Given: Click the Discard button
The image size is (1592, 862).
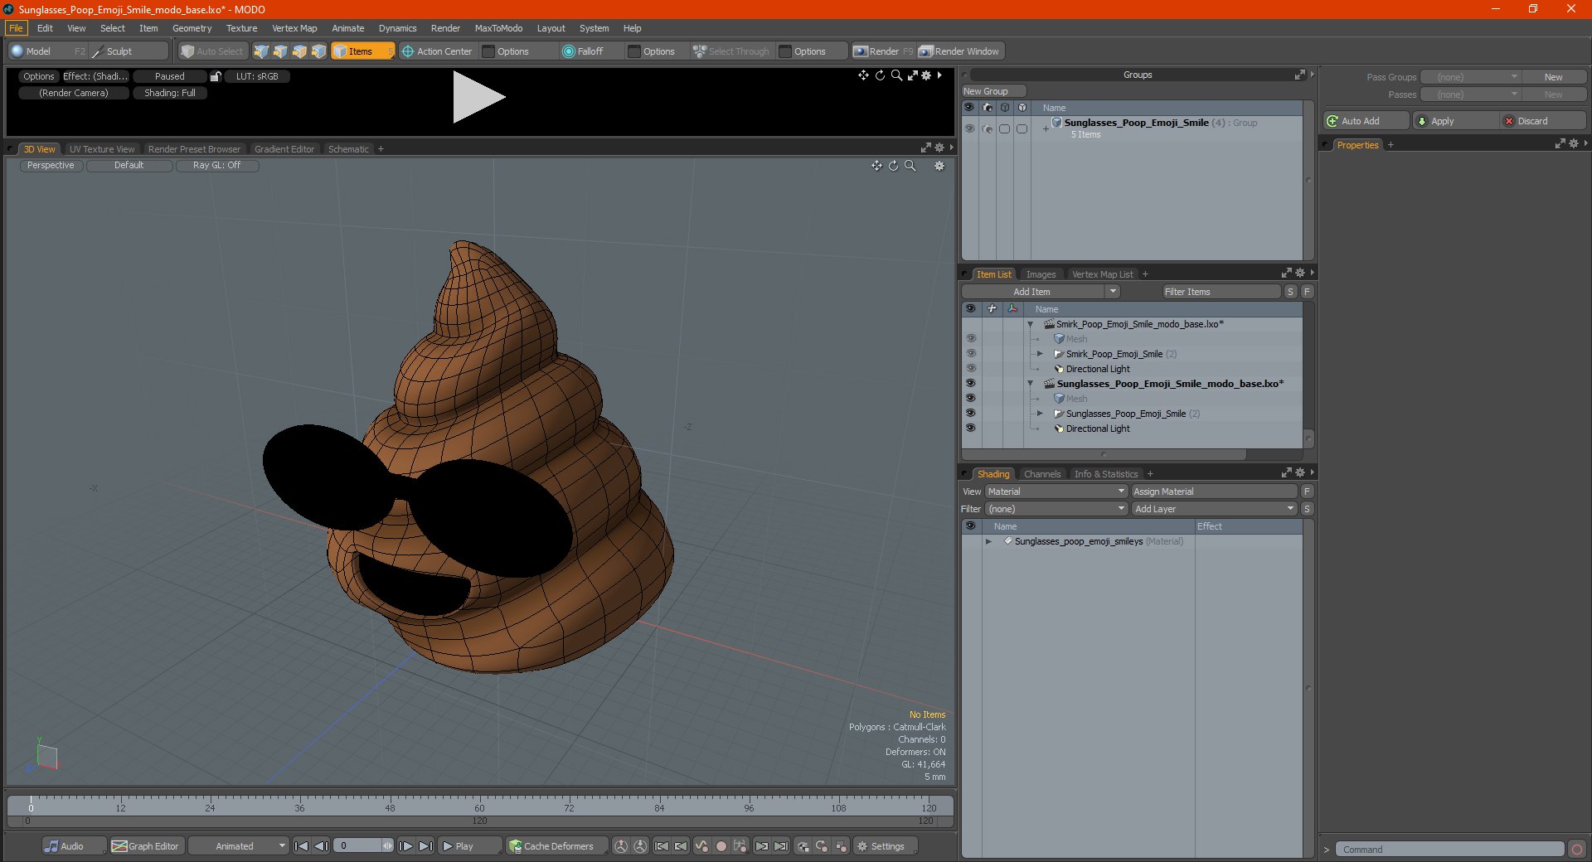Looking at the screenshot, I should [1542, 121].
